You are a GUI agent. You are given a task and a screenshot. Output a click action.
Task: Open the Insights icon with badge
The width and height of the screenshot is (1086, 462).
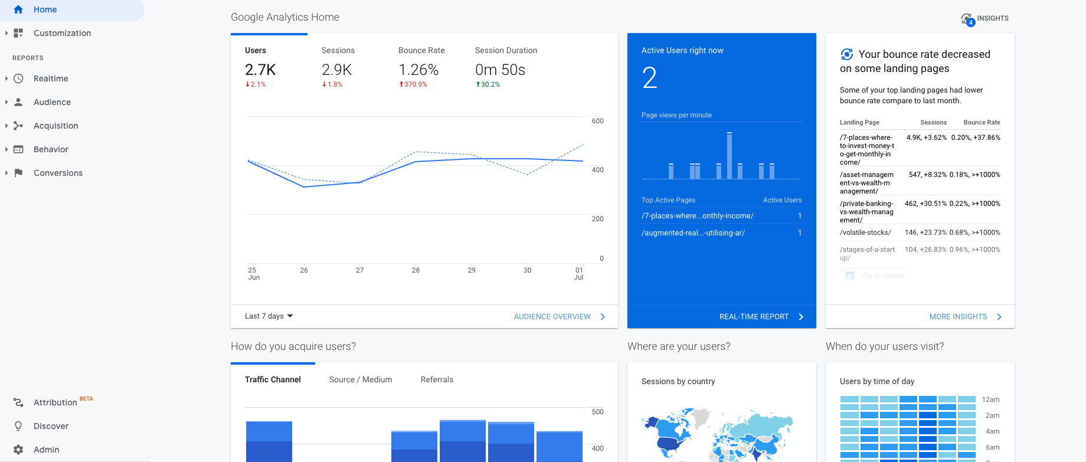968,19
